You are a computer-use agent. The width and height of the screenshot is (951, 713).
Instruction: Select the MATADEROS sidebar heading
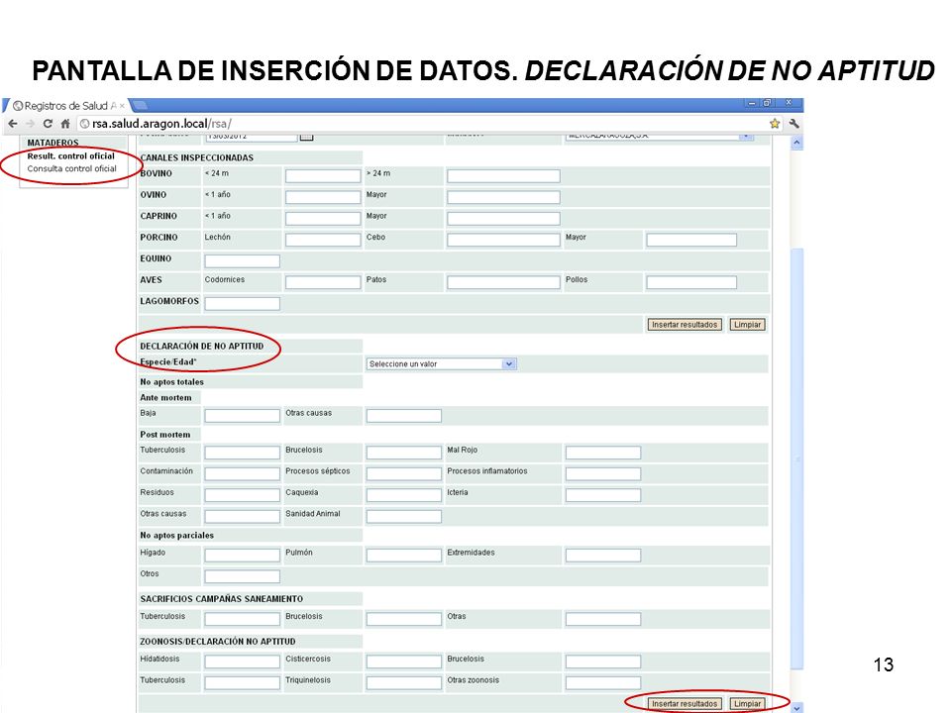pos(53,143)
